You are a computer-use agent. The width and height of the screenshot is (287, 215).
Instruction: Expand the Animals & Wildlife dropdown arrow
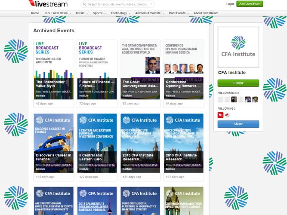163,13
